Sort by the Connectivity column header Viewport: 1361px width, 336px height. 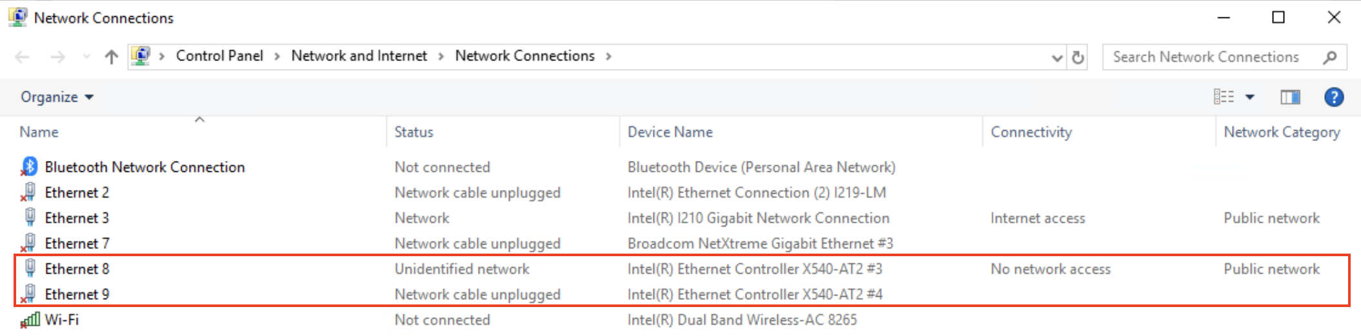point(1031,132)
